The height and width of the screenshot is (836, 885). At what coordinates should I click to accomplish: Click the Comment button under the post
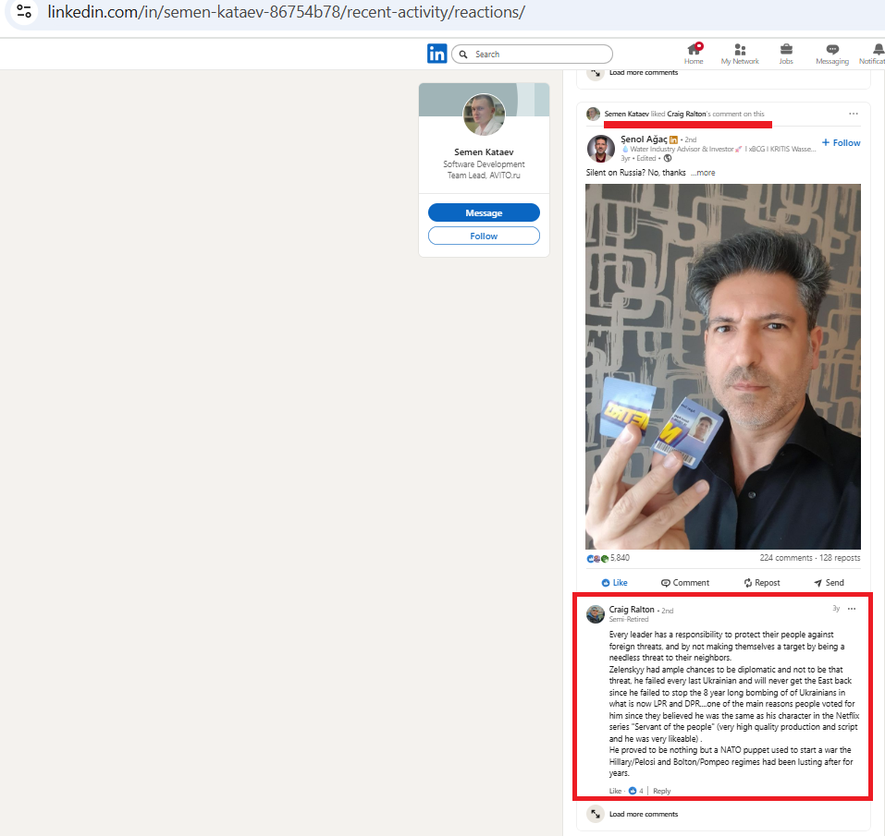click(685, 582)
